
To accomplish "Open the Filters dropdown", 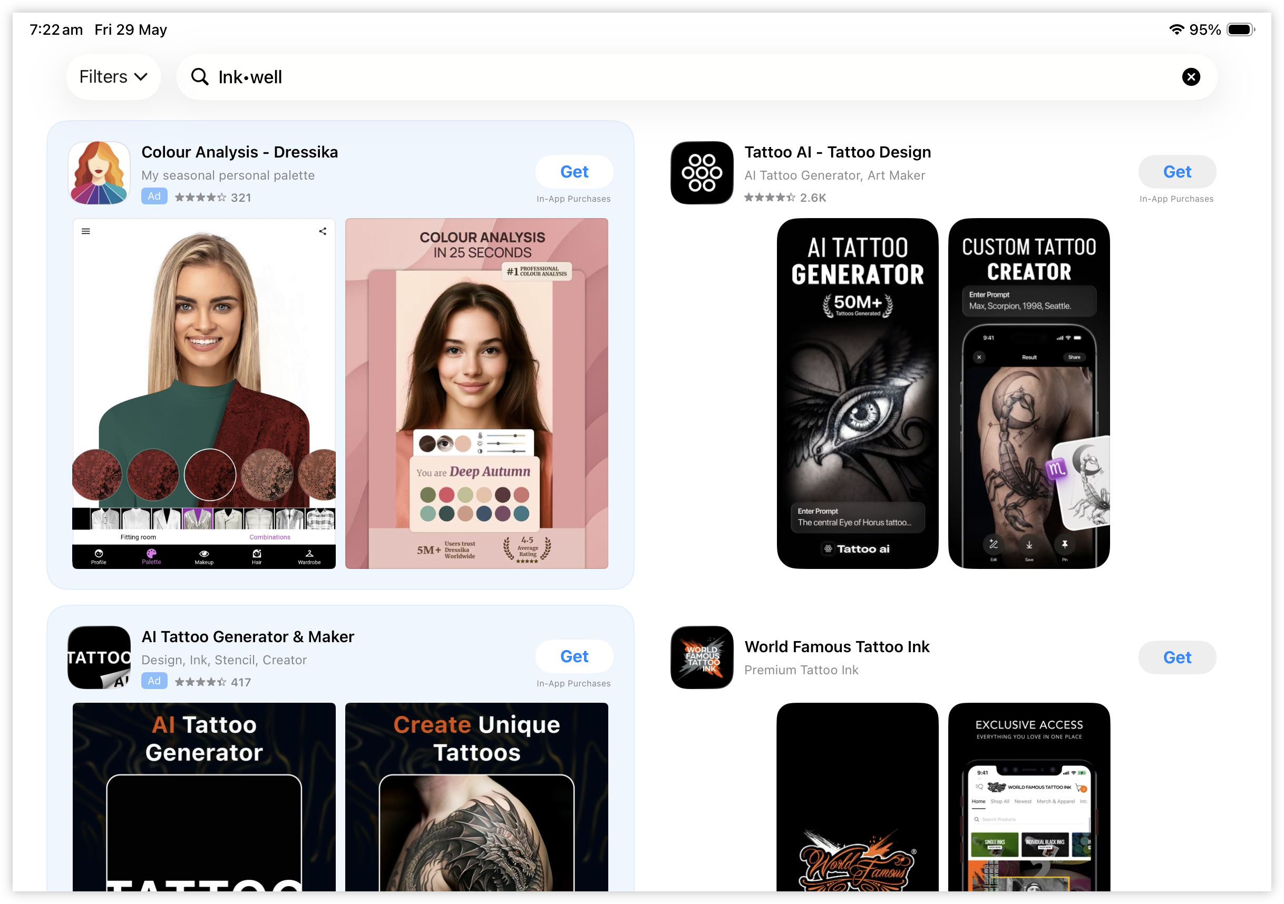I will tap(113, 76).
